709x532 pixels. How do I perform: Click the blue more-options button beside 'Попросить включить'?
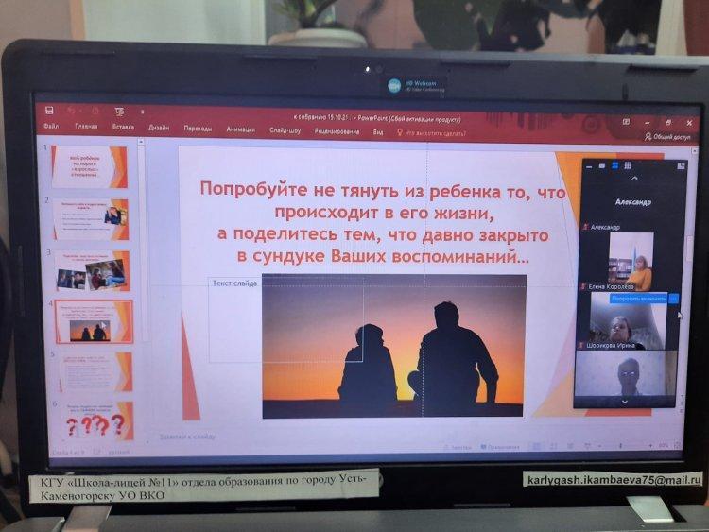click(x=674, y=299)
